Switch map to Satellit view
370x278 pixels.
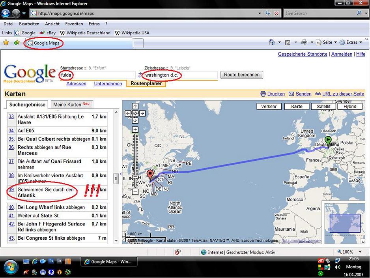pyautogui.click(x=323, y=107)
